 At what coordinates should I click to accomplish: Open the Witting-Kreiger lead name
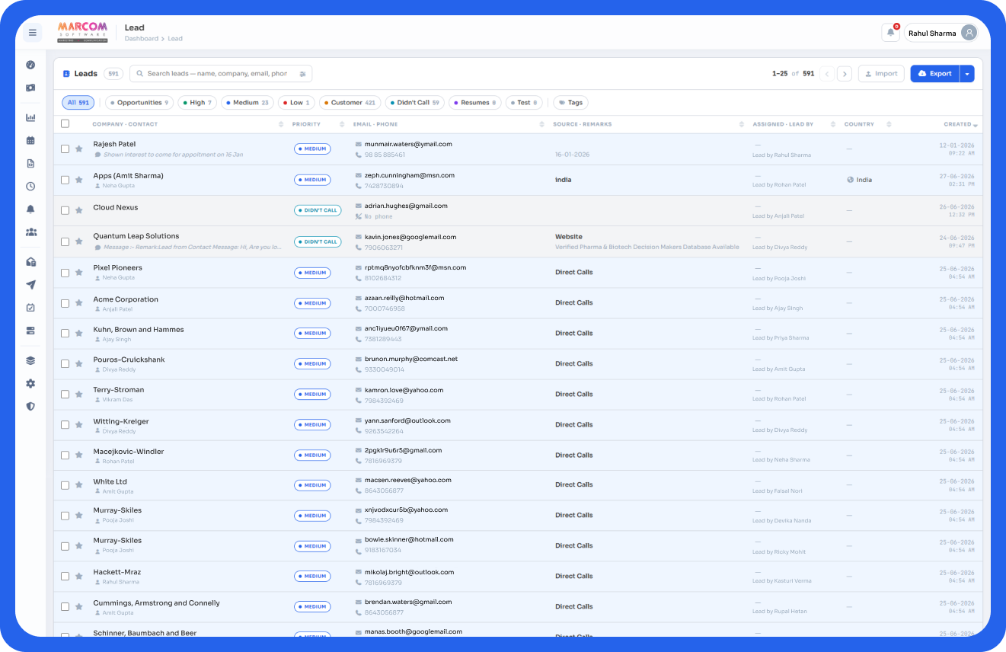[121, 421]
